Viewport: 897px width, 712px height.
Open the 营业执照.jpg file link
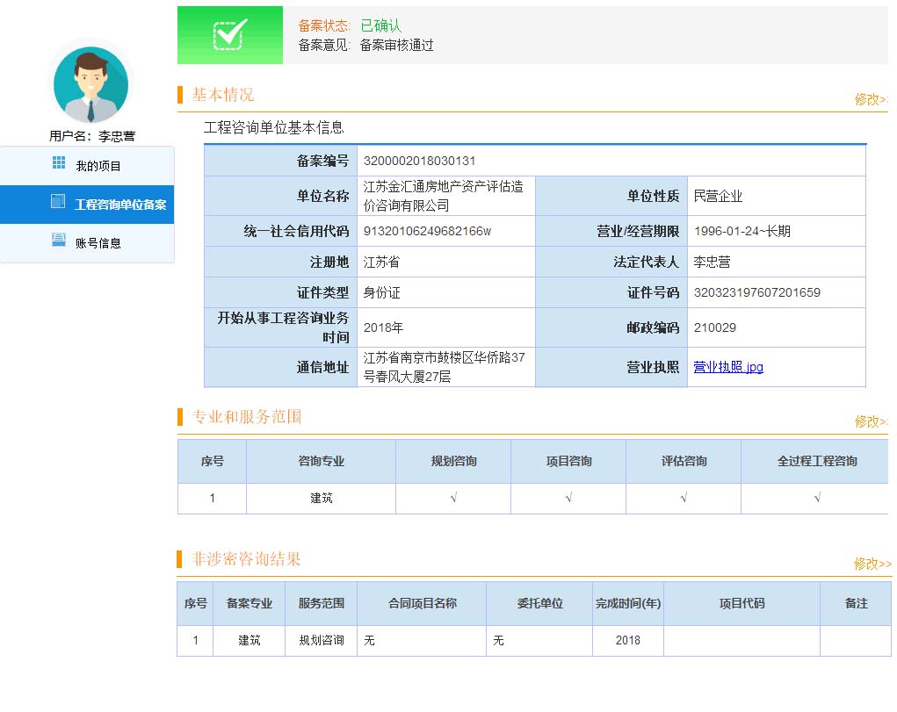coord(728,367)
